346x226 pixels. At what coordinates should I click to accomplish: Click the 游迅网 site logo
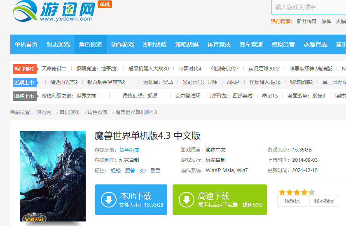pos(54,11)
